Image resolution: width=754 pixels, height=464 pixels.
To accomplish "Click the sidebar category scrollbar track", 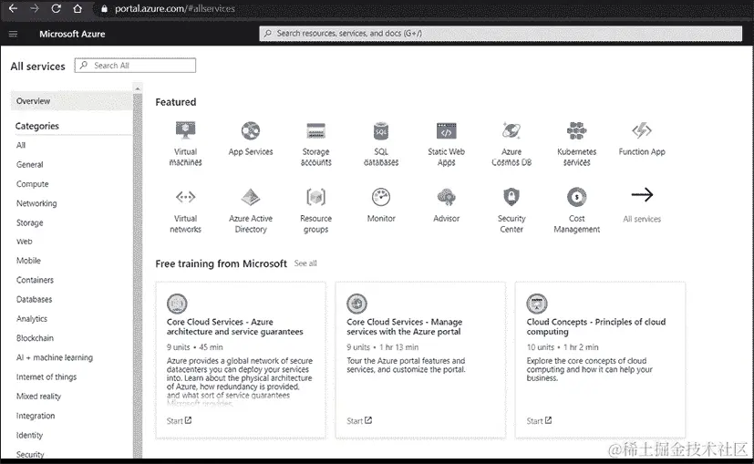I will point(138,275).
